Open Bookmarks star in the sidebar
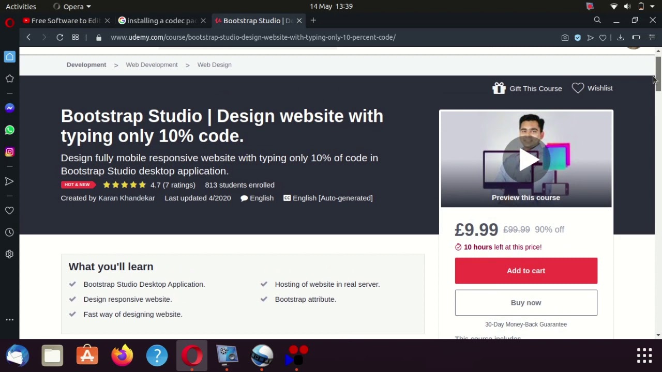Image resolution: width=662 pixels, height=372 pixels. tap(9, 79)
